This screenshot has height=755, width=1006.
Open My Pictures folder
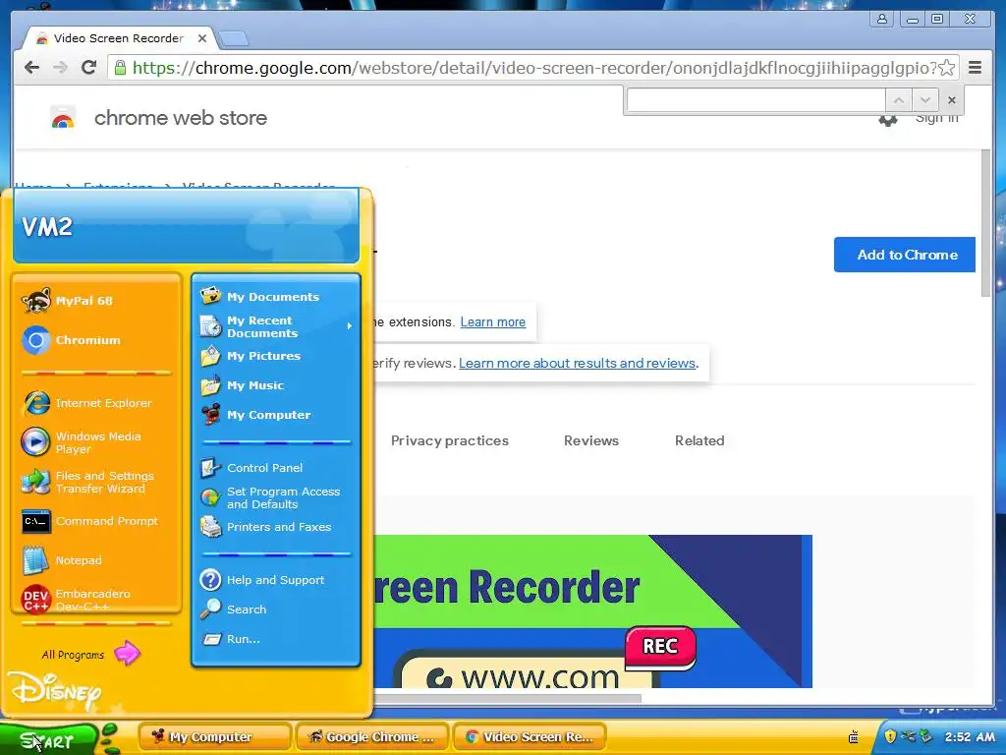(x=276, y=356)
